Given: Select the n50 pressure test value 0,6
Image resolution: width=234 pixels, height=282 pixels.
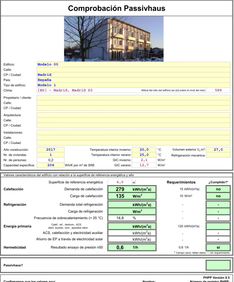Looking at the screenshot, I should (x=132, y=247).
